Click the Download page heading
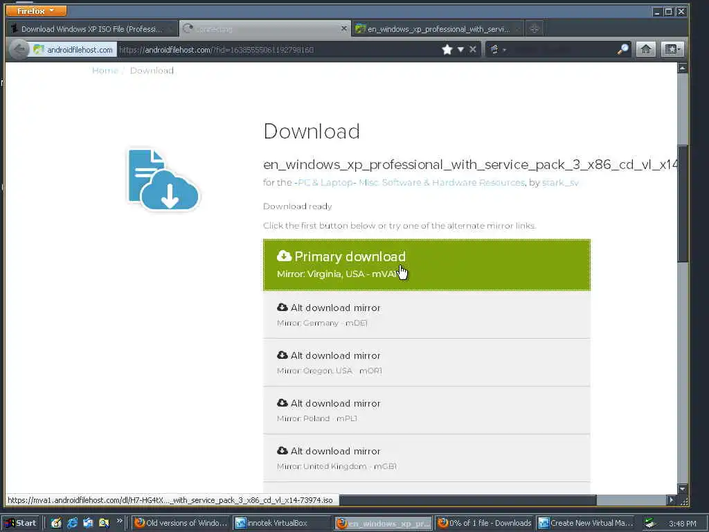Image resolution: width=709 pixels, height=532 pixels. (312, 131)
